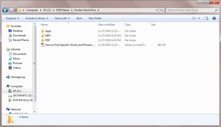Screen dimensions: 221x127
Task: Click Adobe Acrobat D... type cell
Action: 136,45
